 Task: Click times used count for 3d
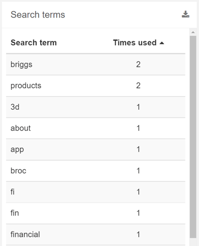pos(138,107)
